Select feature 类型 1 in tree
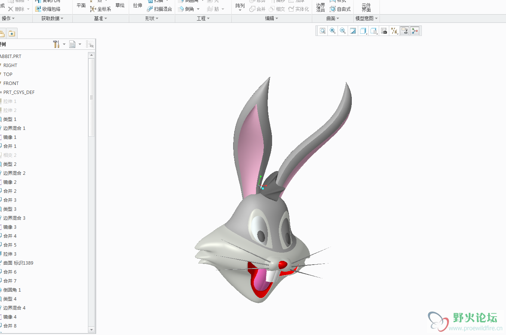Image resolution: width=506 pixels, height=335 pixels. tap(10, 119)
